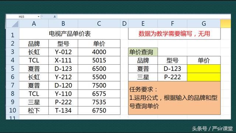The image size is (236, 133).
Task: Select column D header
Action: (x=124, y=24)
